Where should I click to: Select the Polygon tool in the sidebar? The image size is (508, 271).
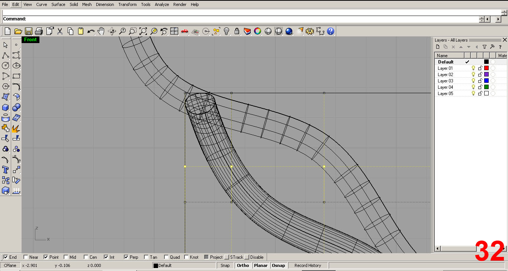point(6,86)
